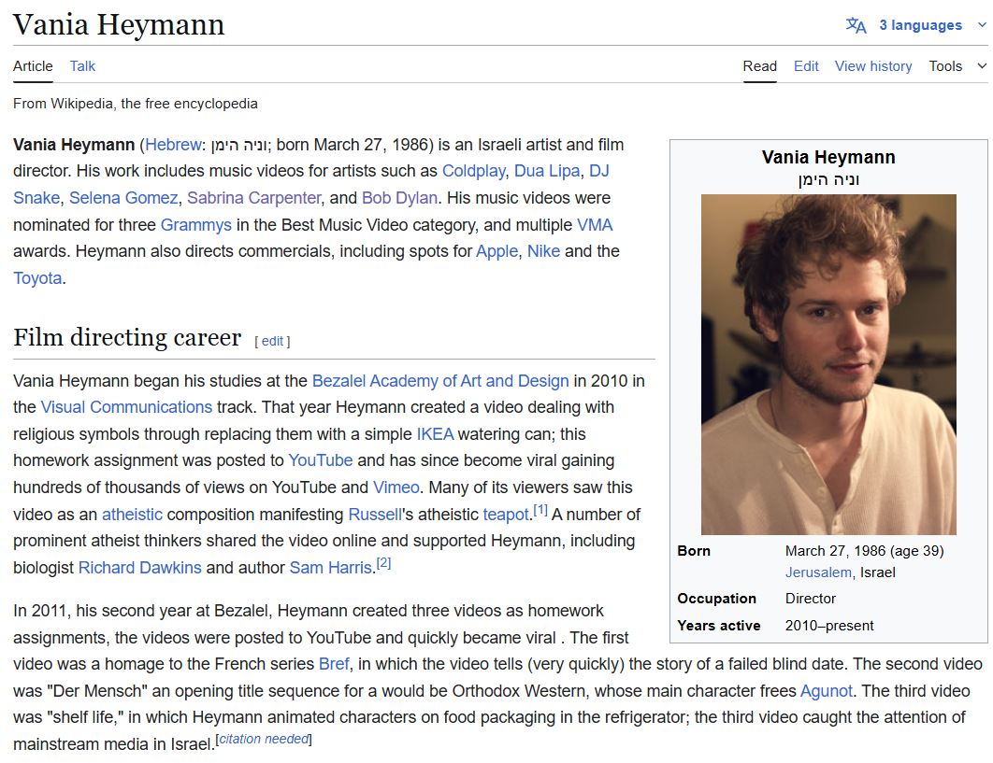Click the '2010–present' value
The height and width of the screenshot is (763, 993).
coord(829,626)
